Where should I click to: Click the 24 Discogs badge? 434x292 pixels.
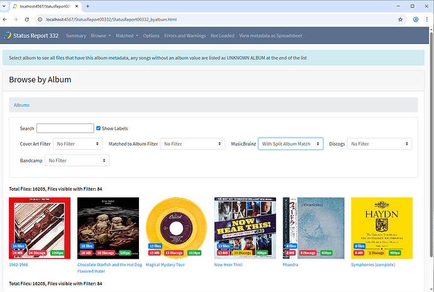pos(37,253)
